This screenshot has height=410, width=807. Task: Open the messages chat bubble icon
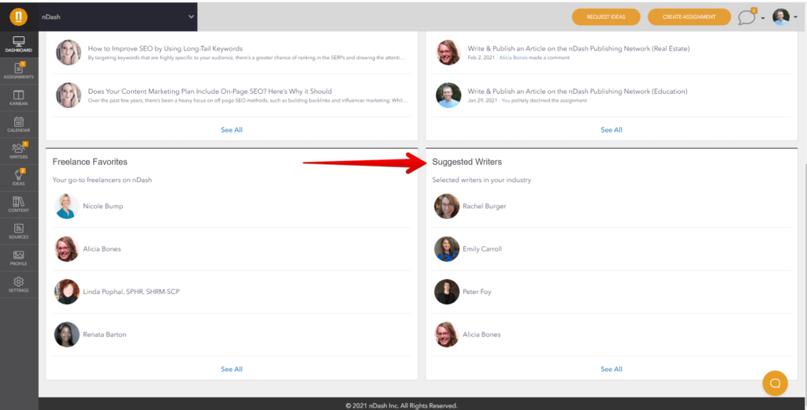[746, 17]
